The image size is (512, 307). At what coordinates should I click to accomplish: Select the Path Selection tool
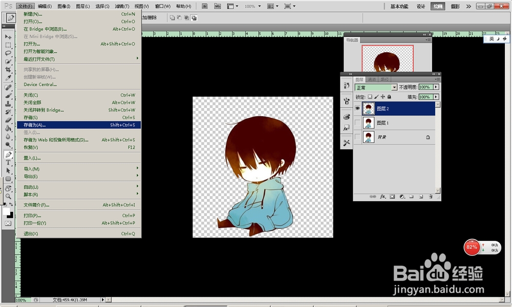[8, 170]
